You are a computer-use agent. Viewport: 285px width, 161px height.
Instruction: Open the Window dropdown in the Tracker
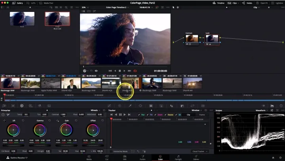click(x=197, y=110)
